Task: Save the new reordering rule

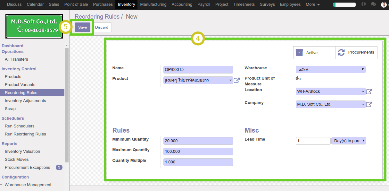Action: [82, 27]
